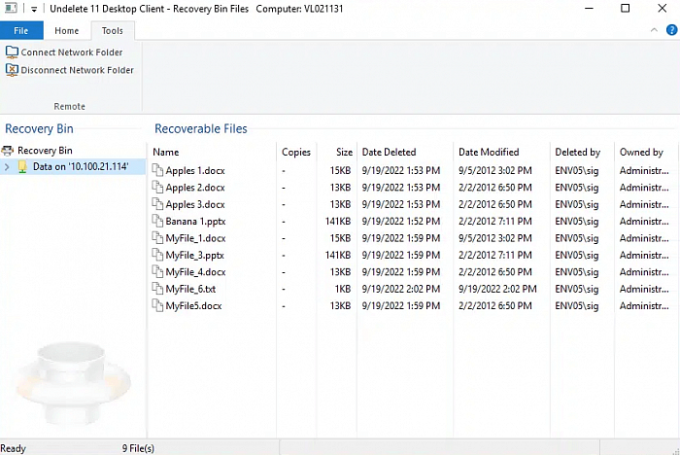Click the file icon of Banana 1.pptx
The width and height of the screenshot is (680, 455).
click(x=157, y=221)
